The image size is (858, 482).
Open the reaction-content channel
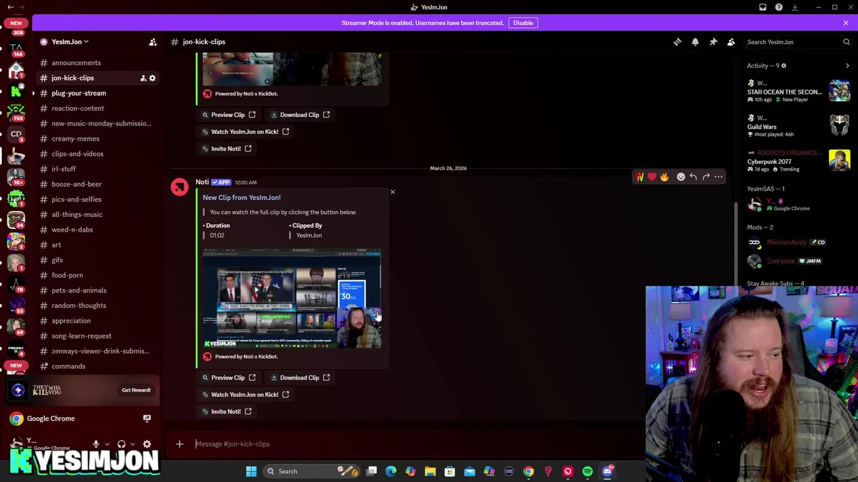pyautogui.click(x=78, y=108)
